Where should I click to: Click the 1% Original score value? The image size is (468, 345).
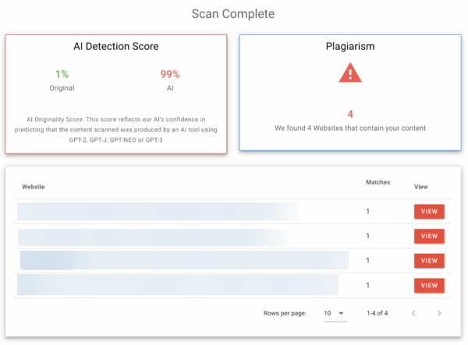pyautogui.click(x=62, y=75)
